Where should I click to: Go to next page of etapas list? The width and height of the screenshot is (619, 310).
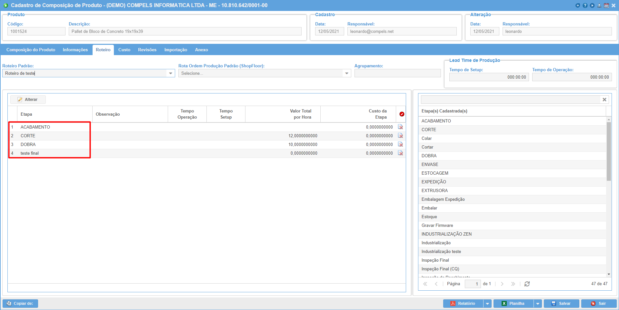point(502,284)
